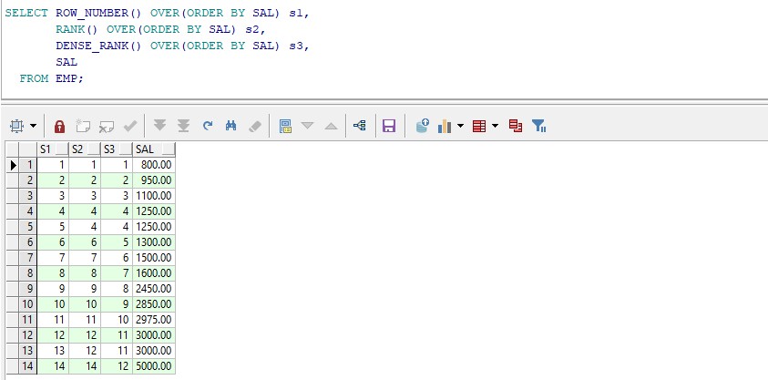Click the post changes checkmark icon

[x=129, y=127]
